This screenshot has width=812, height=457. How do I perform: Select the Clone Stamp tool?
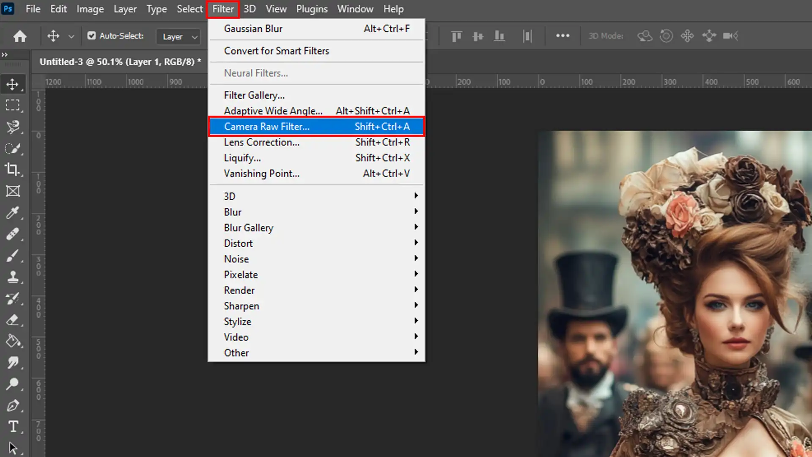point(13,277)
